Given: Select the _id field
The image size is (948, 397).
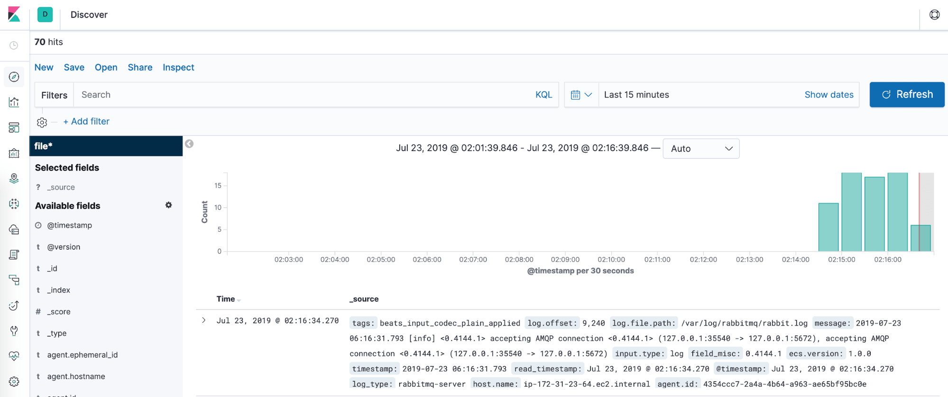Looking at the screenshot, I should pos(52,269).
